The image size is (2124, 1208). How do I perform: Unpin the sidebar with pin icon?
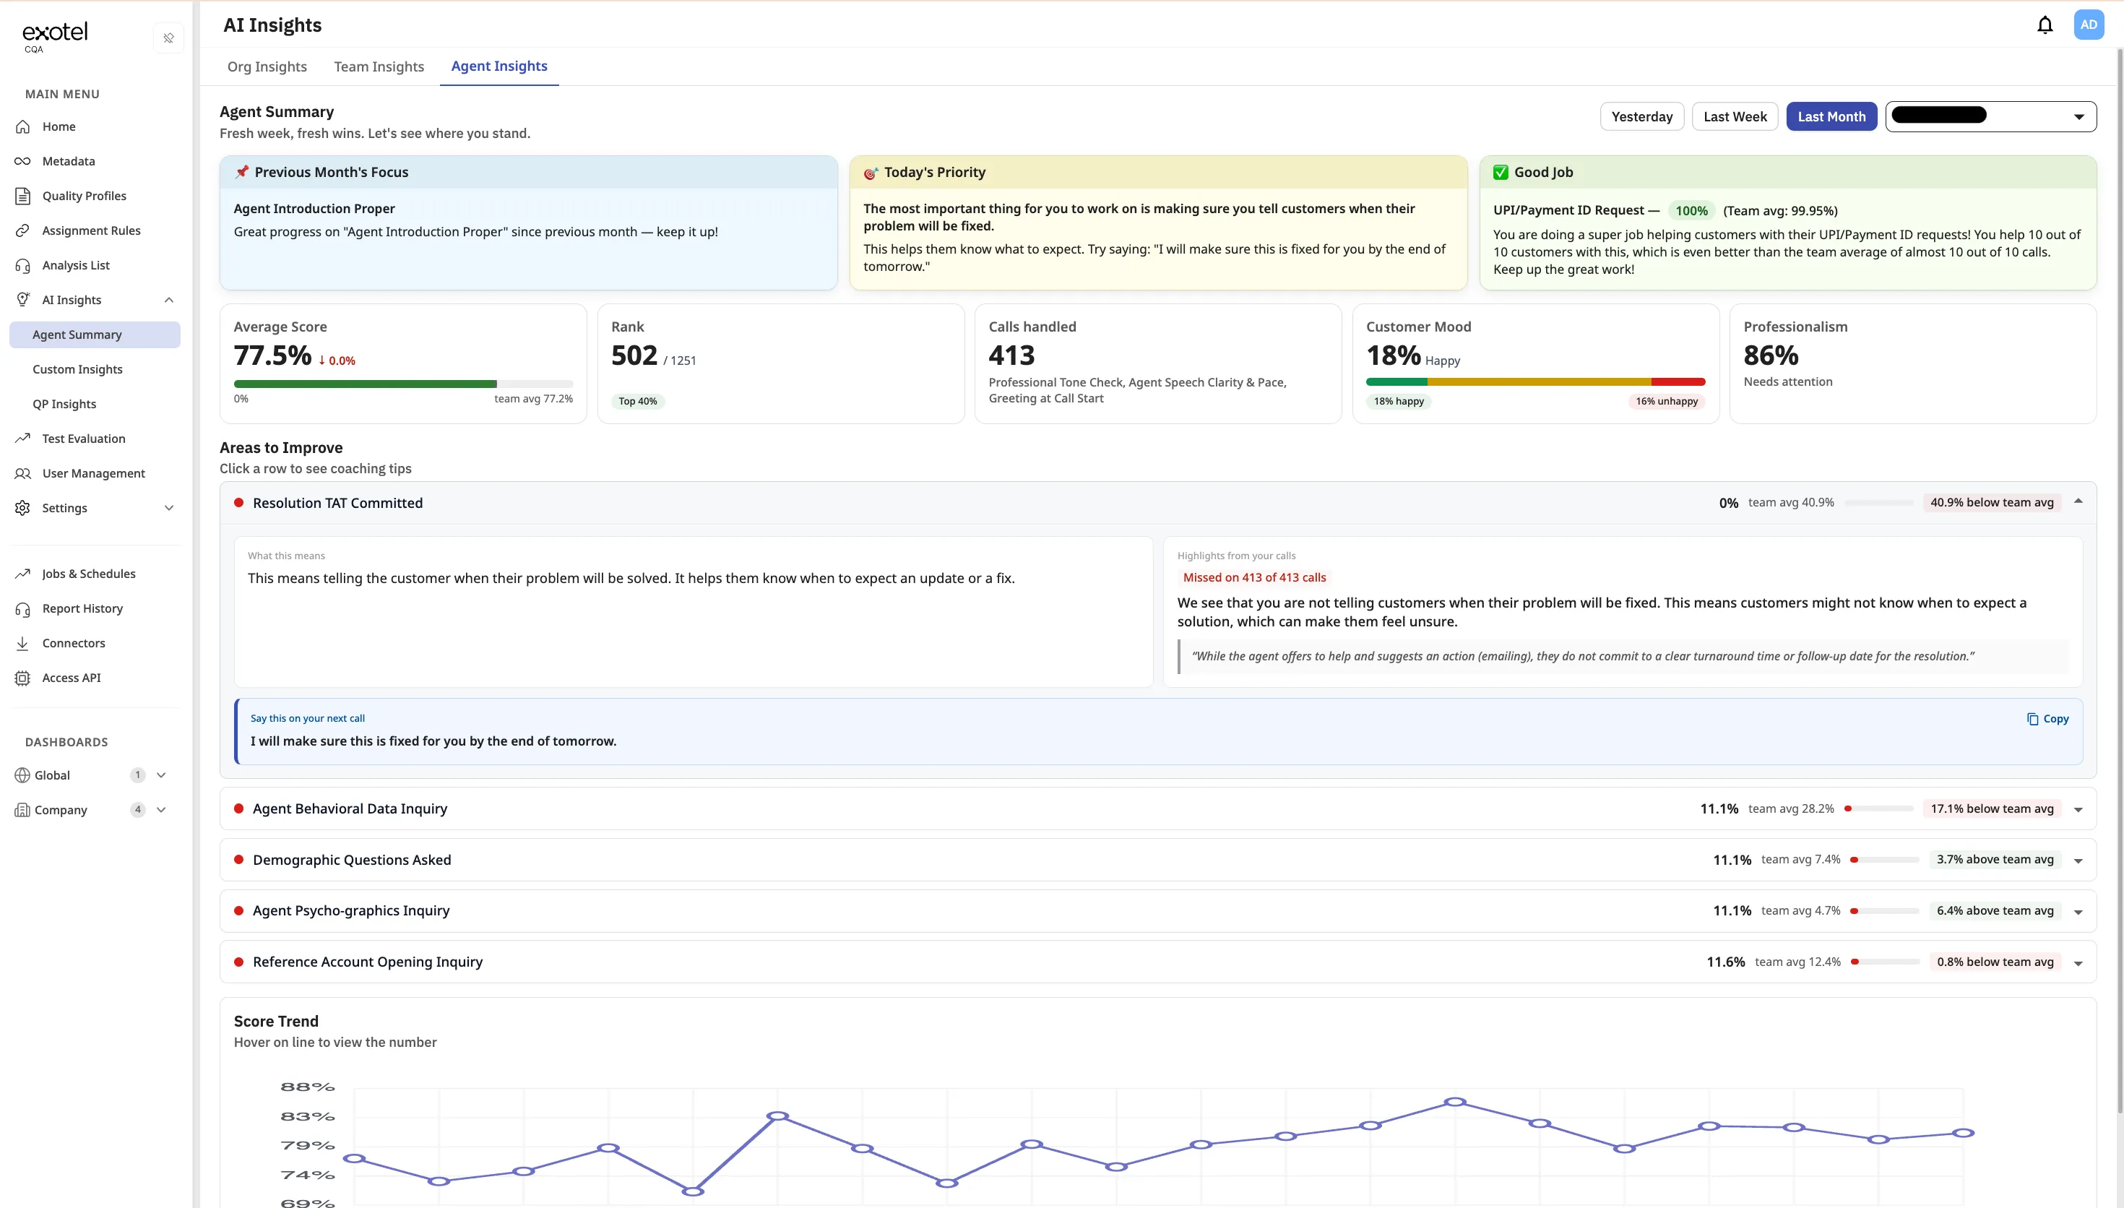pyautogui.click(x=168, y=38)
